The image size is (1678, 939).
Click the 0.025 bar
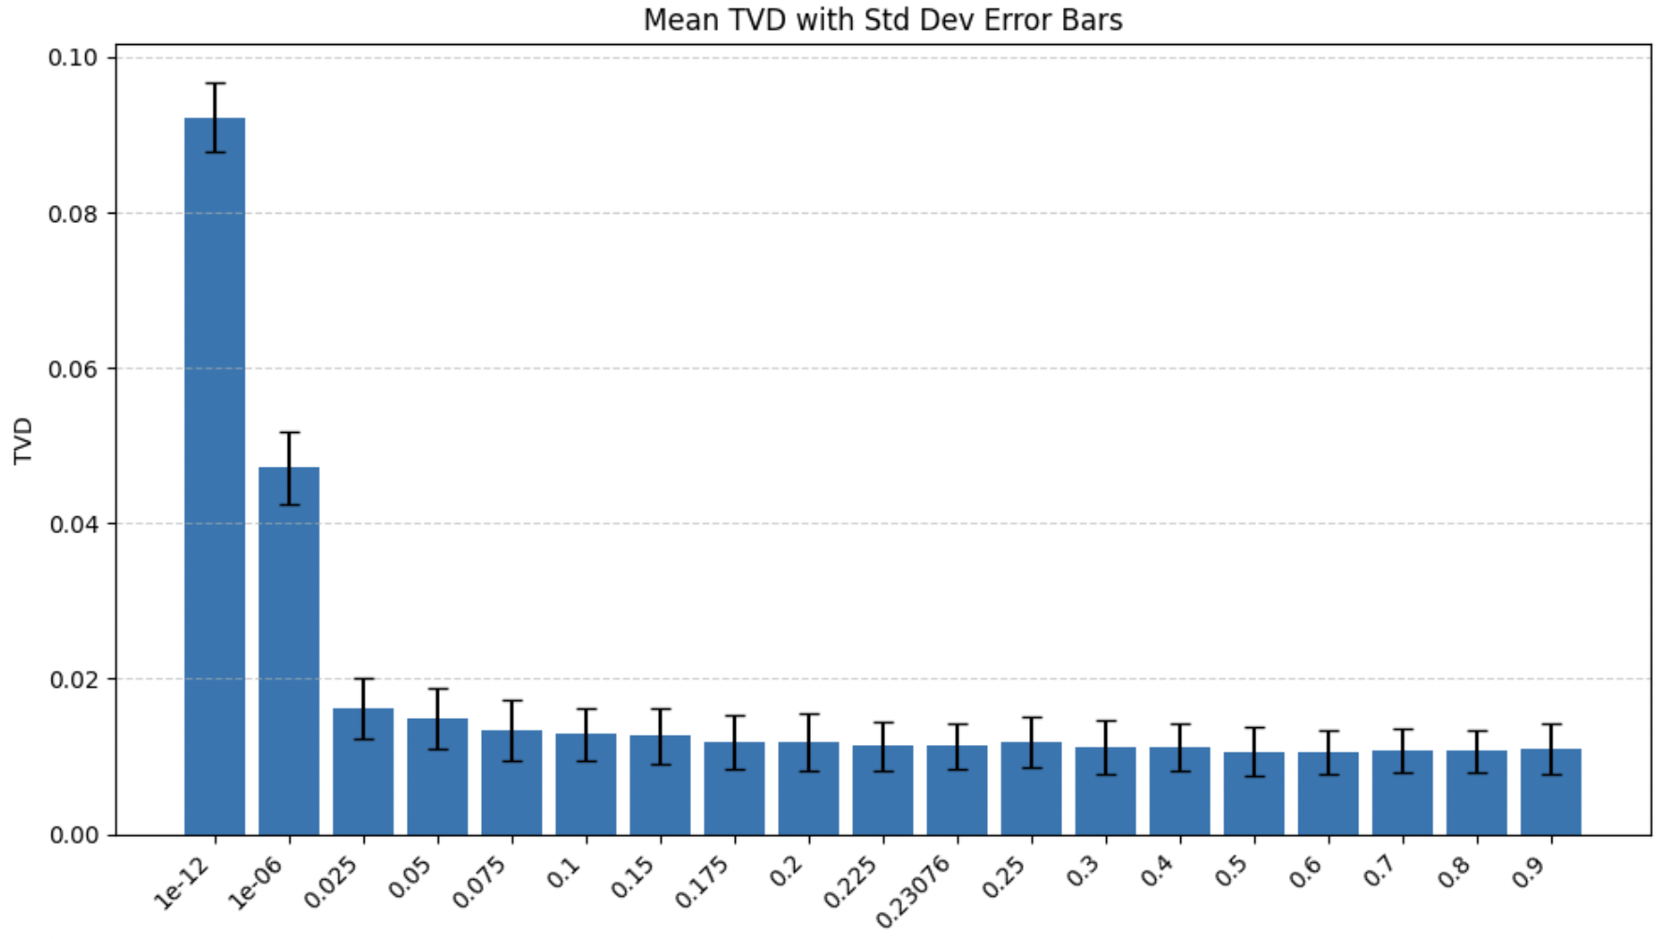[x=364, y=771]
